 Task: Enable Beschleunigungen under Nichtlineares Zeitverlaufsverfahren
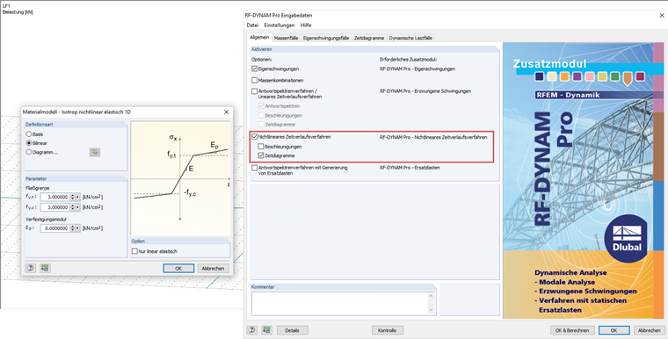pyautogui.click(x=261, y=147)
